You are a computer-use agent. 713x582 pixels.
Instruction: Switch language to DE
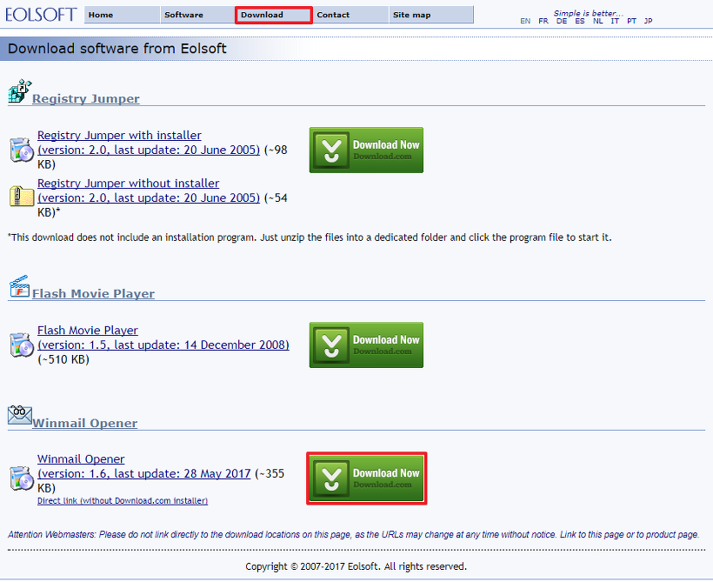(x=562, y=21)
